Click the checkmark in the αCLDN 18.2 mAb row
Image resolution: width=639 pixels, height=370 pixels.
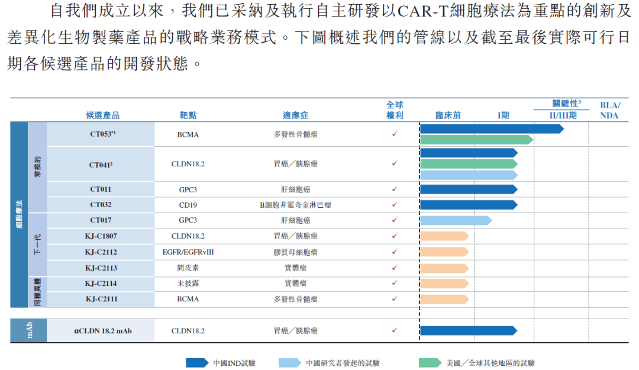coord(395,330)
